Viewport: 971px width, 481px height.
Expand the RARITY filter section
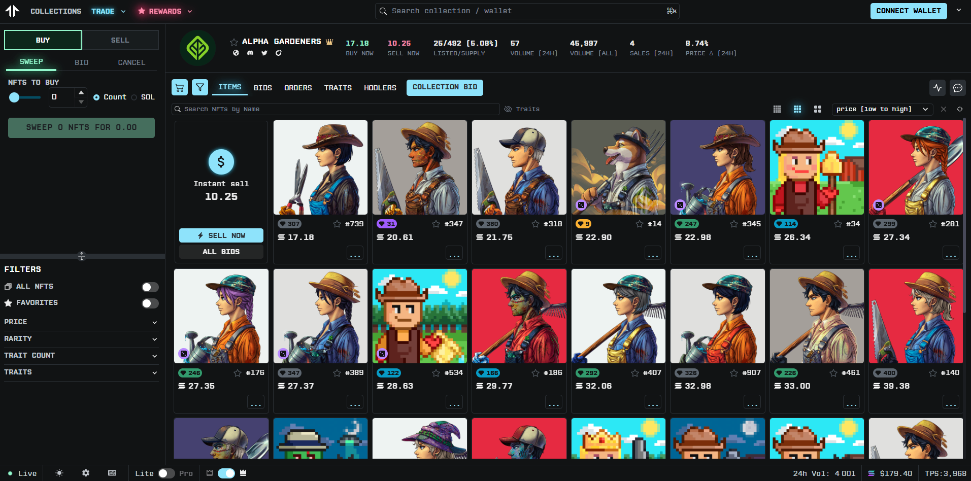tap(81, 339)
